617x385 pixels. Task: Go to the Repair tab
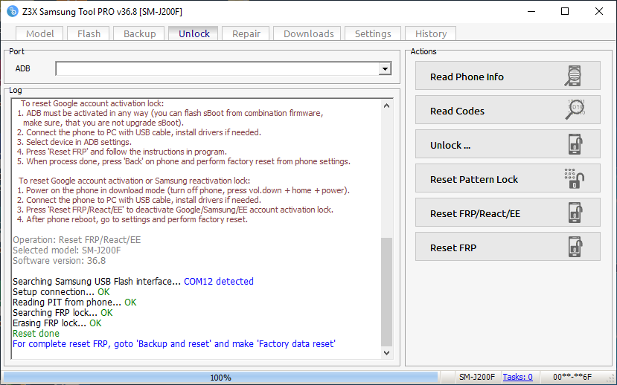246,33
